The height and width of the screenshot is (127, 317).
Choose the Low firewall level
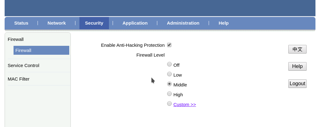point(169,74)
